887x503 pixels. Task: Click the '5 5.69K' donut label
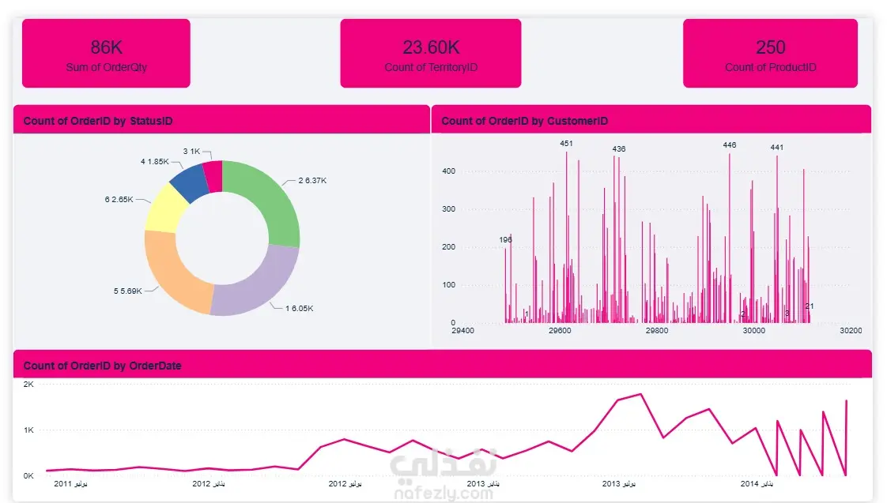(128, 291)
